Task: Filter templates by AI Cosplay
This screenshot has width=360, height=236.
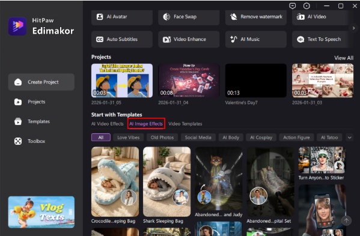Action: click(x=261, y=138)
